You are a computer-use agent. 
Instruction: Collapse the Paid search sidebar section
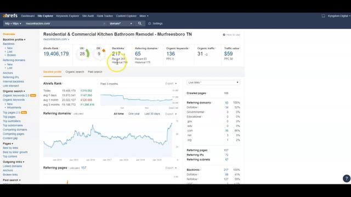12,180
